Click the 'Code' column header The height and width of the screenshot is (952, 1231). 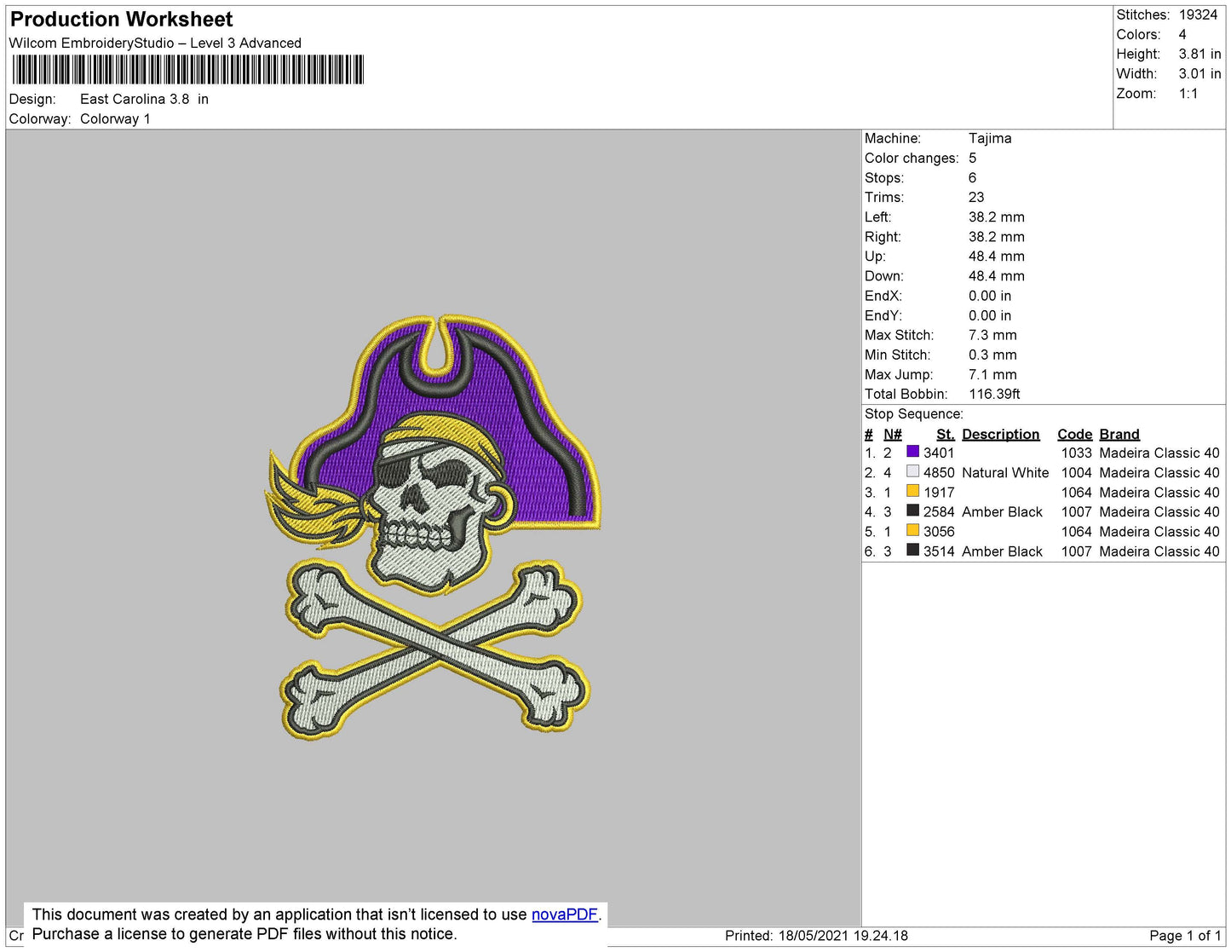[1075, 434]
